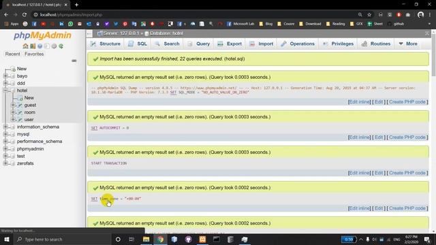436x245 pixels.
Task: Open the Chrome profile avatar
Action: click(420, 15)
